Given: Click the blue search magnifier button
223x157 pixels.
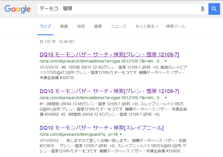Looking at the screenshot, I should [214, 9].
